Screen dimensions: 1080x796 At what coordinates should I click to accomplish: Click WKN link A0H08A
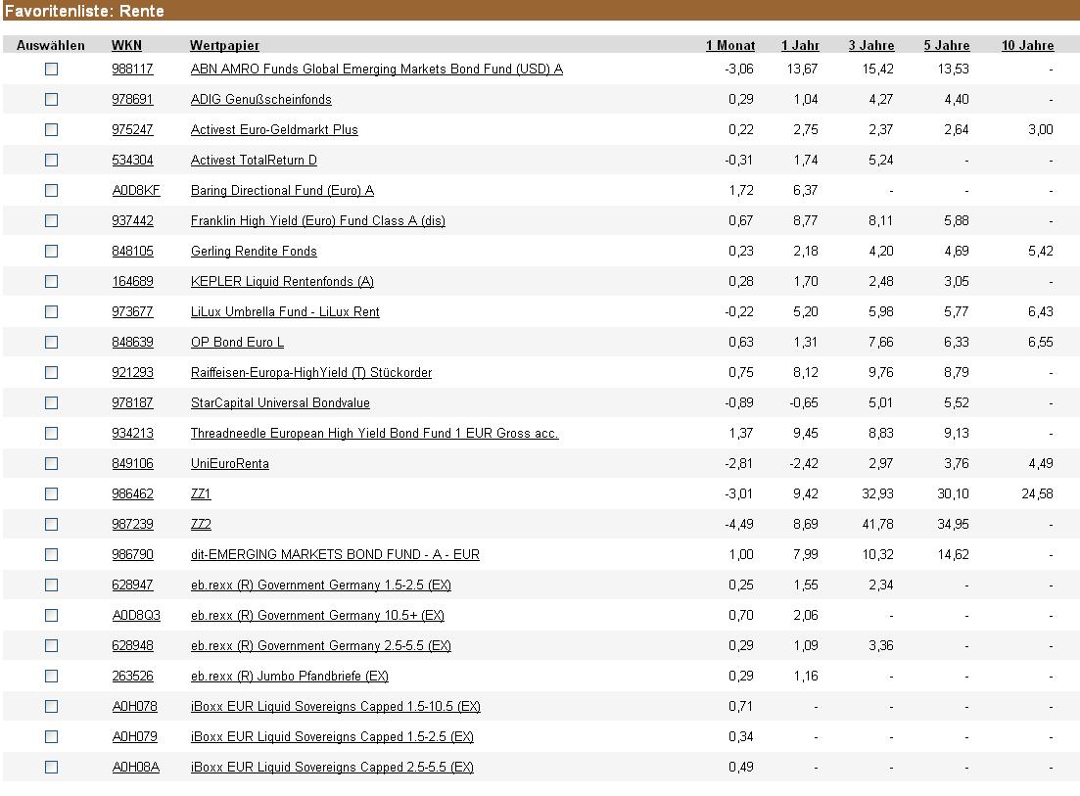[136, 767]
